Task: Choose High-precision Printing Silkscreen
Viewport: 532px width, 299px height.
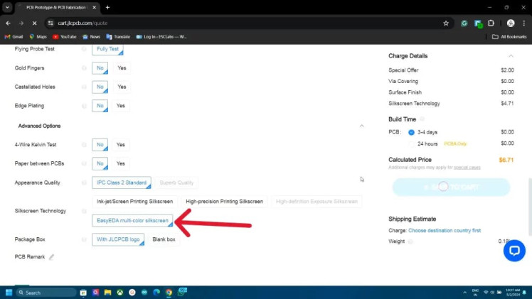Action: (224, 202)
